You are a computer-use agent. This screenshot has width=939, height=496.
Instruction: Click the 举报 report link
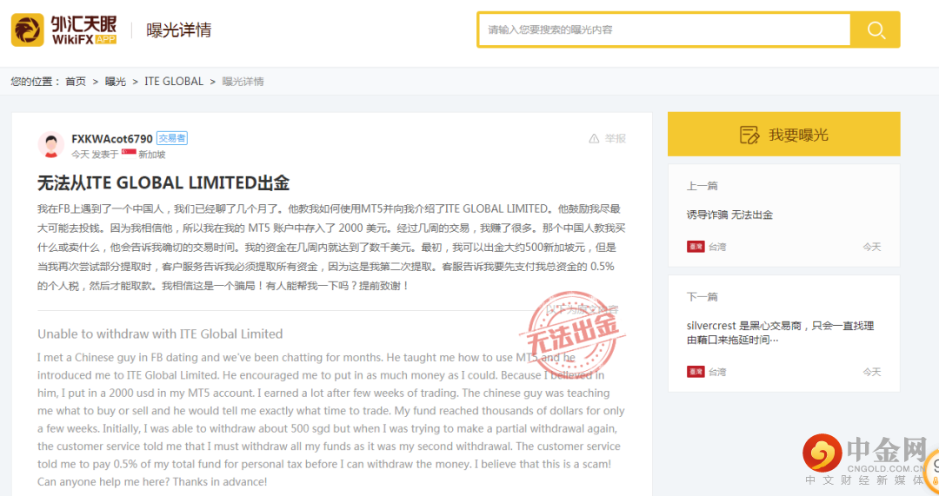[x=616, y=139]
